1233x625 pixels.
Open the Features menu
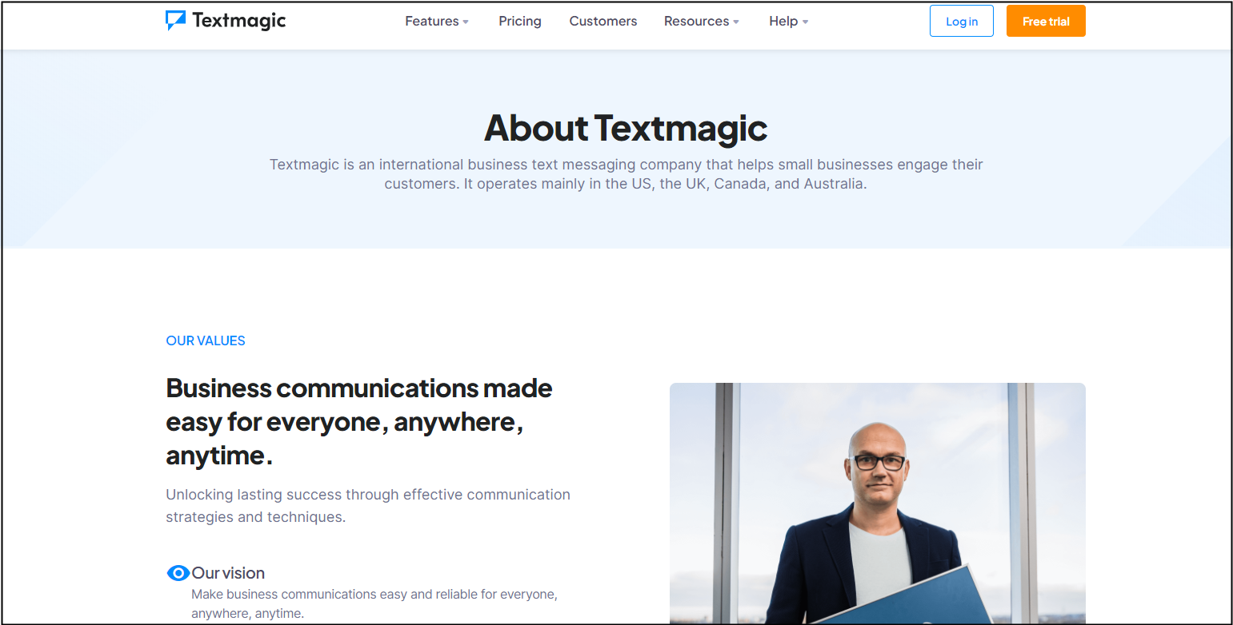(431, 22)
